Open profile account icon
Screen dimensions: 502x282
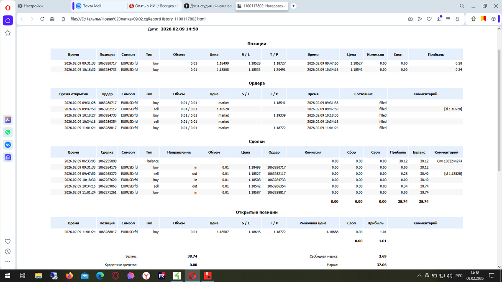(457, 19)
